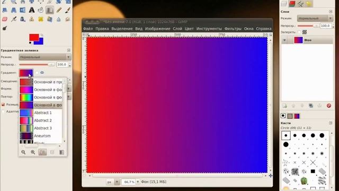Select the Airbrush tool

click(x=14, y=19)
